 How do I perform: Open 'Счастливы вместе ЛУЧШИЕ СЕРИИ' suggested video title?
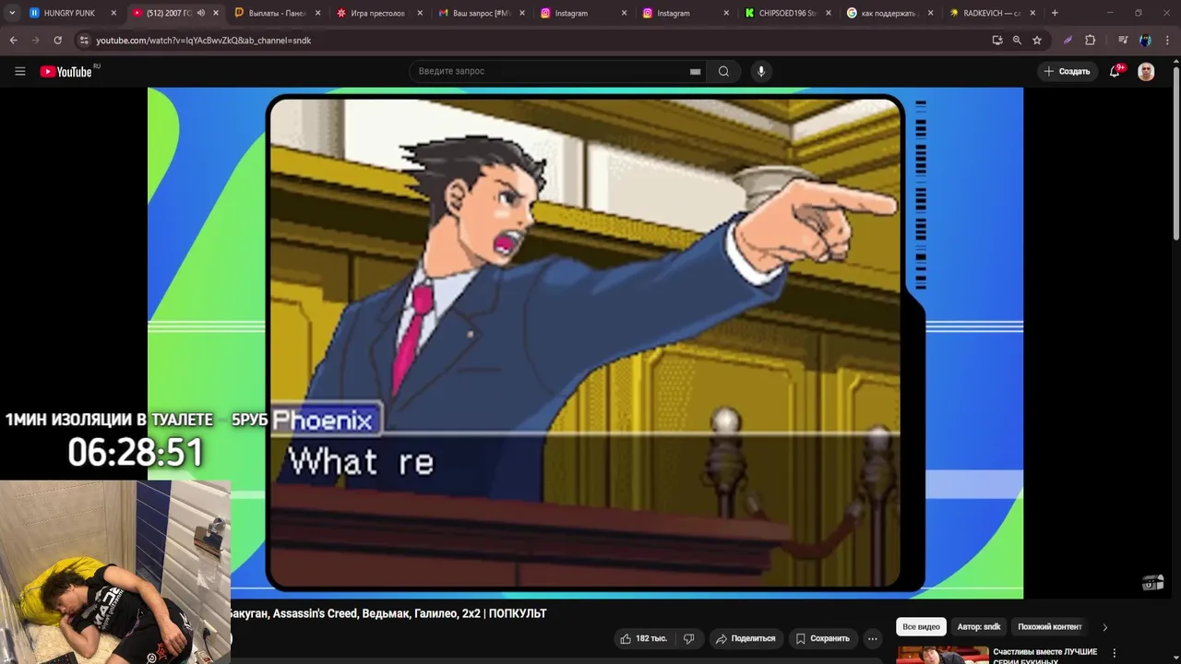(x=1044, y=657)
